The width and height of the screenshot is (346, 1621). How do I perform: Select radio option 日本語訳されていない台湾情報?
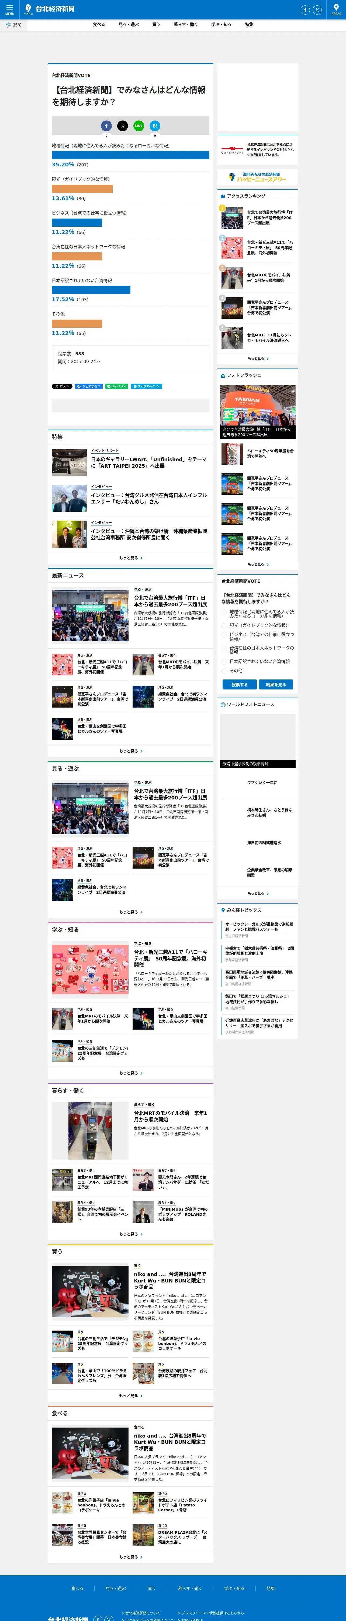224,662
